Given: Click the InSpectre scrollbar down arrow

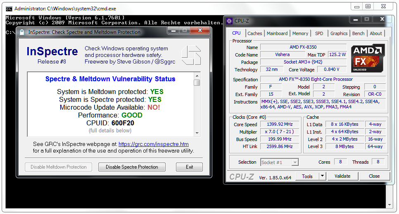Looking at the screenshot, I should (x=197, y=133).
